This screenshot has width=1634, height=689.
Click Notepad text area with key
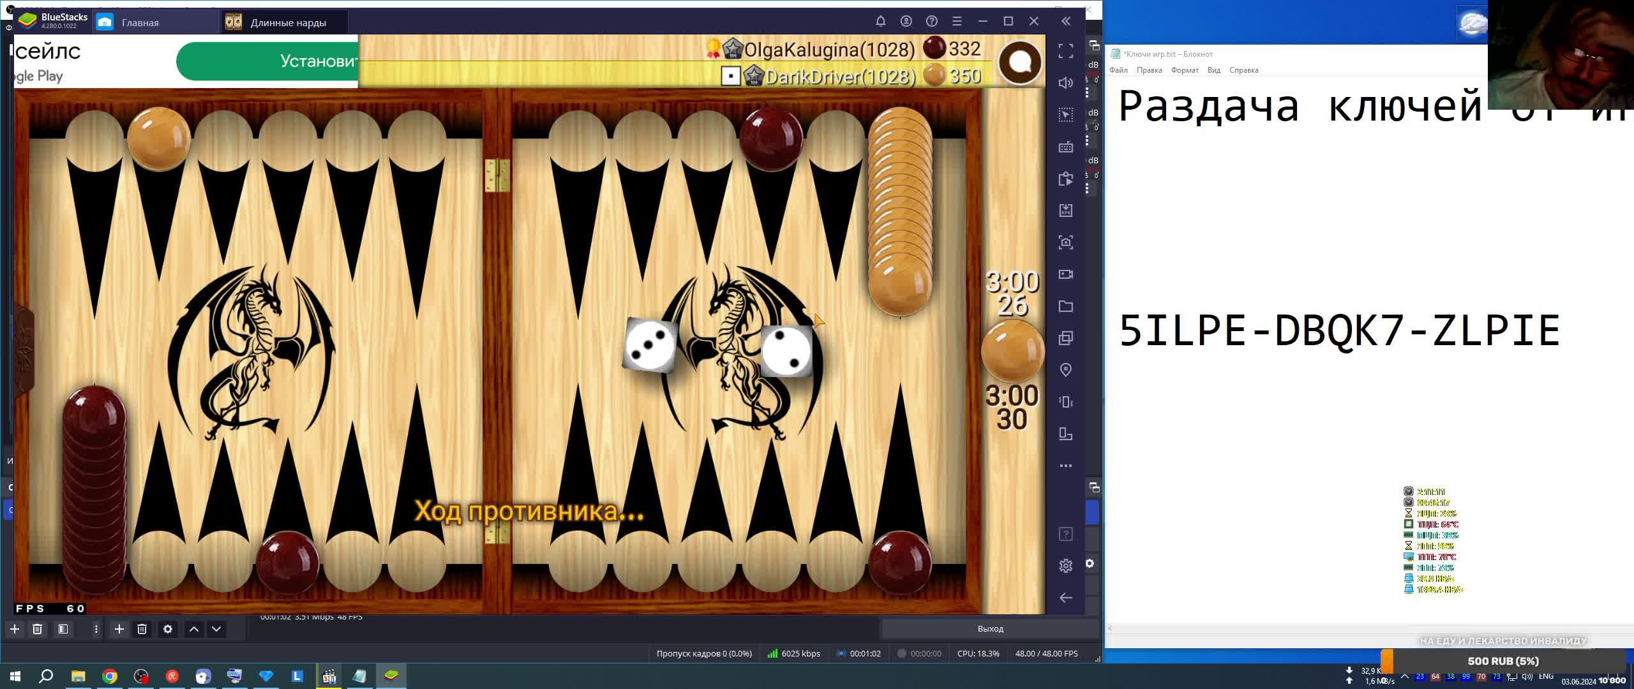[1339, 332]
